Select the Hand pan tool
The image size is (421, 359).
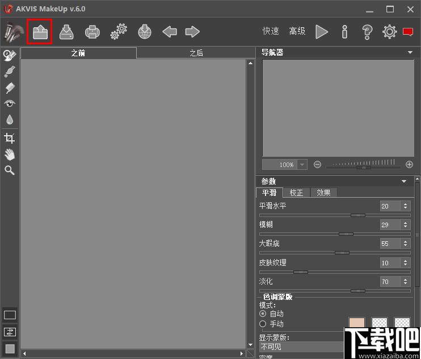tap(10, 155)
